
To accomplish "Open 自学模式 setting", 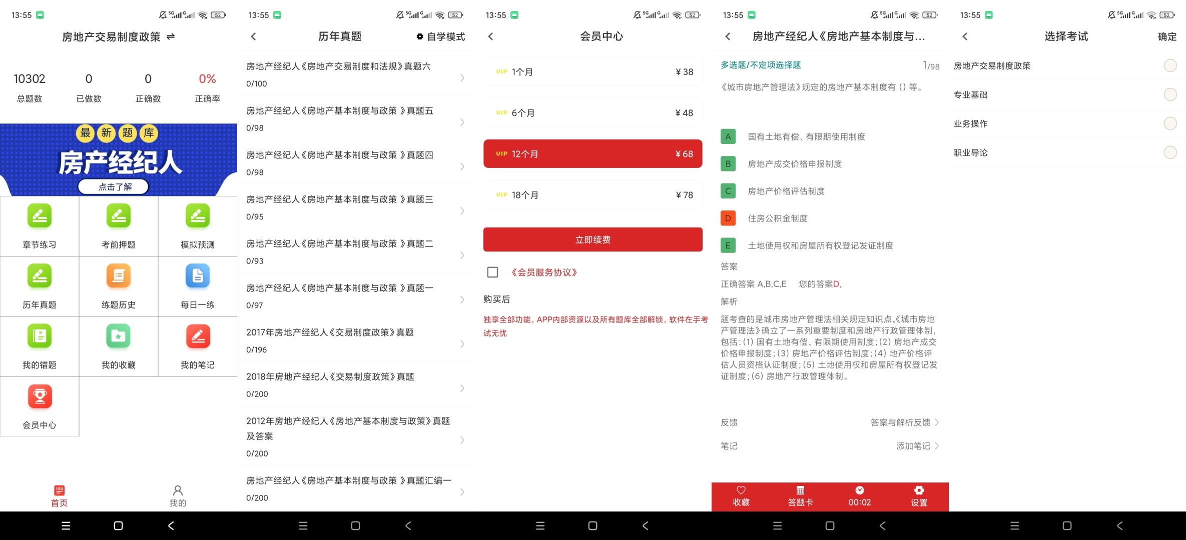I will (440, 36).
